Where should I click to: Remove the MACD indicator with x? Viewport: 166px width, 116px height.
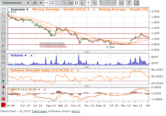[x=45, y=89]
